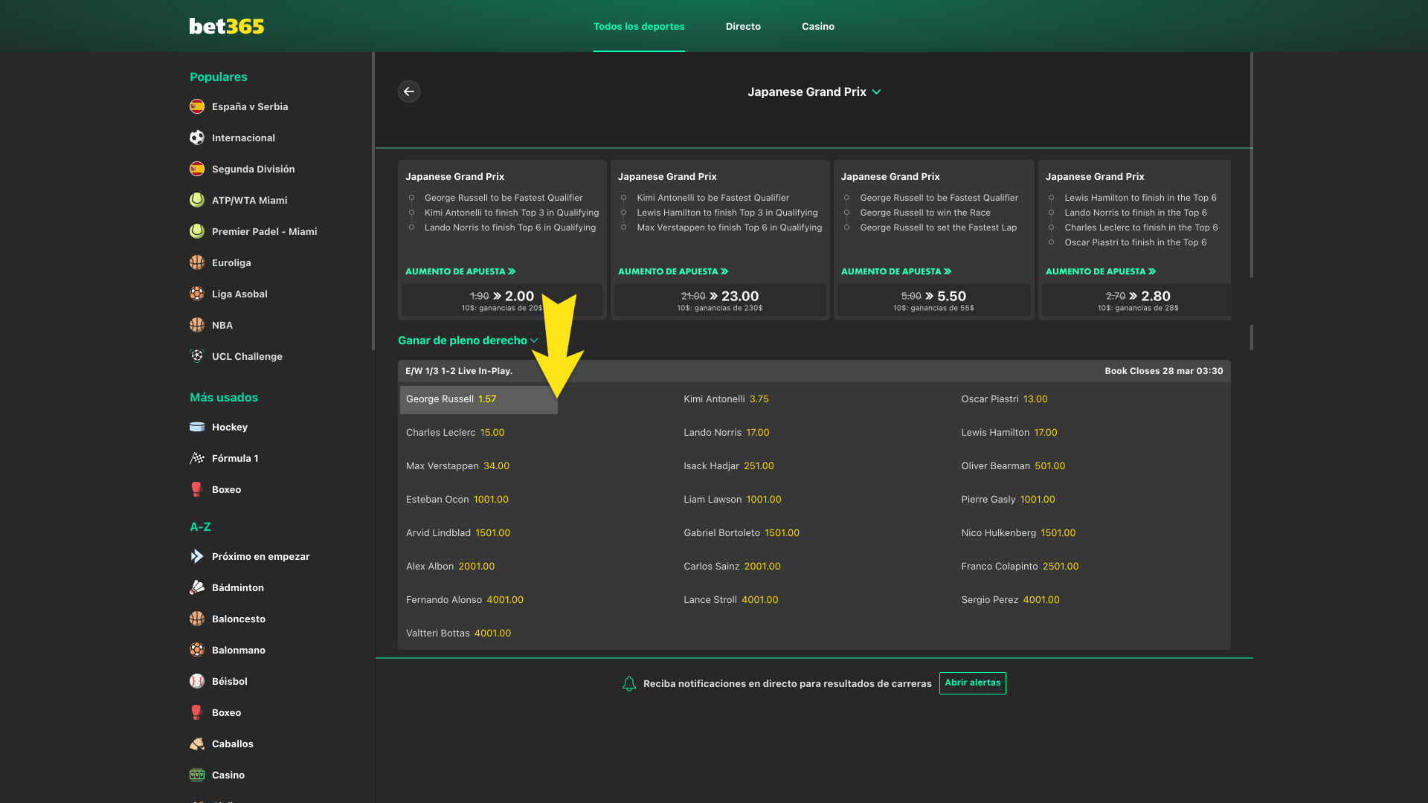Click the sidebar scrollbar
The width and height of the screenshot is (1428, 803).
point(373,201)
